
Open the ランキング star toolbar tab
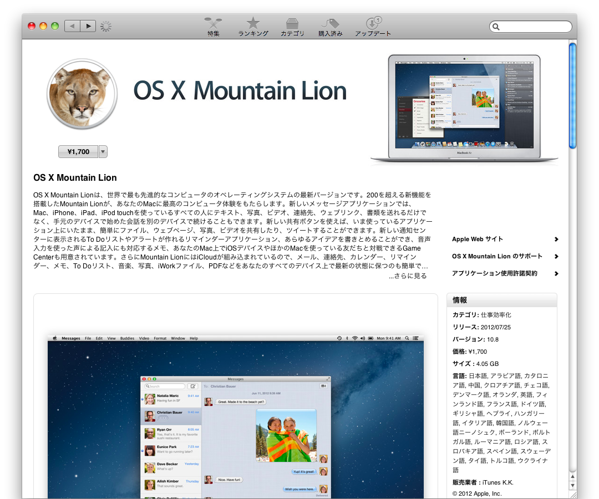(x=253, y=27)
